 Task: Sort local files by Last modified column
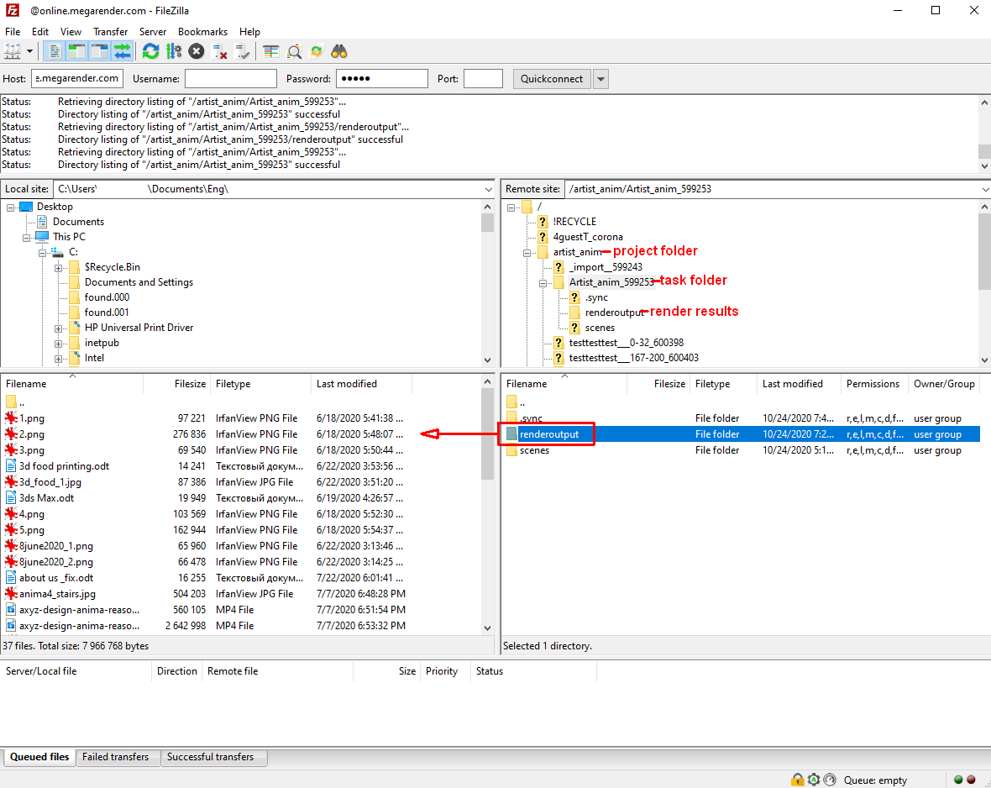361,384
